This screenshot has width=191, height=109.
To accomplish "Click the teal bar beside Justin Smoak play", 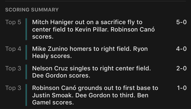I will [26, 95].
